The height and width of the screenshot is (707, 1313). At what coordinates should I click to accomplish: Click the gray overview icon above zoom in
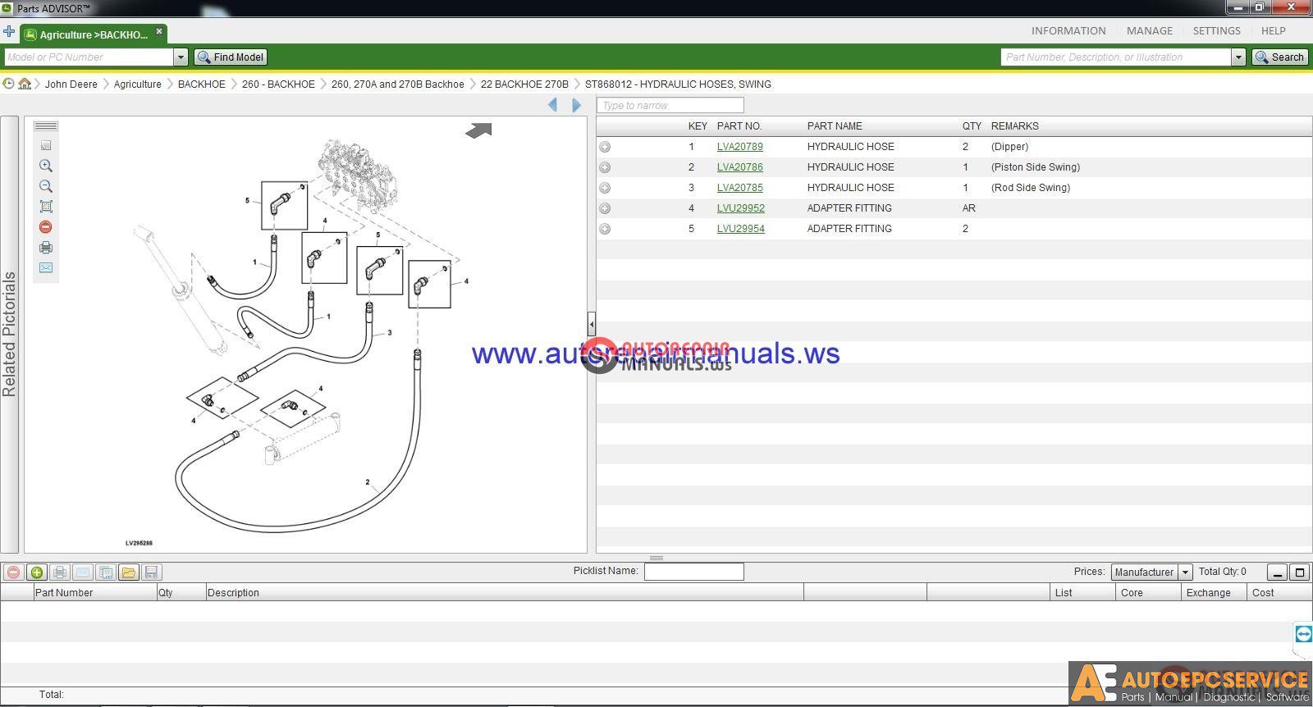pyautogui.click(x=46, y=145)
